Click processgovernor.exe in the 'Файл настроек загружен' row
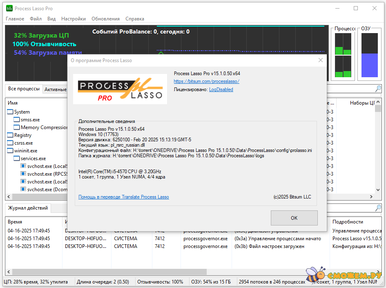The width and height of the screenshot is (386, 288). (205, 246)
